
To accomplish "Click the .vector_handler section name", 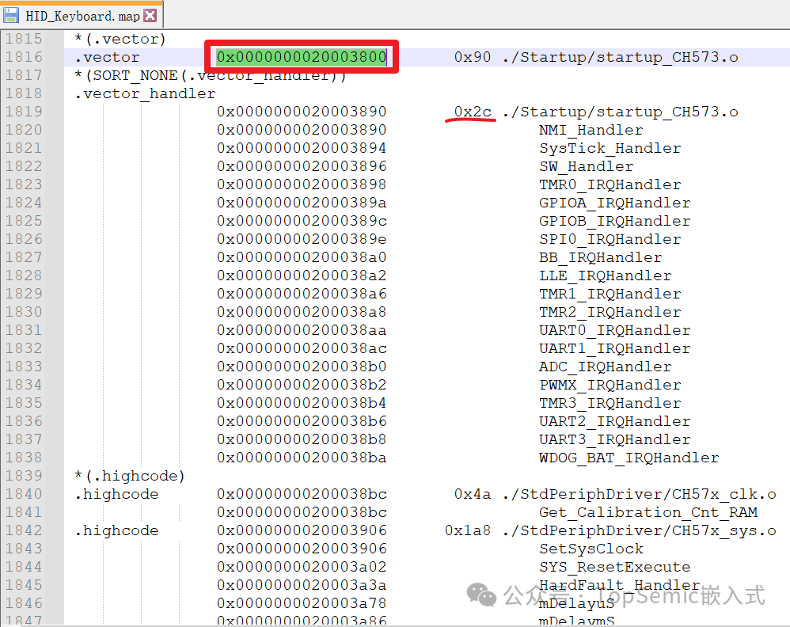I will click(x=145, y=93).
